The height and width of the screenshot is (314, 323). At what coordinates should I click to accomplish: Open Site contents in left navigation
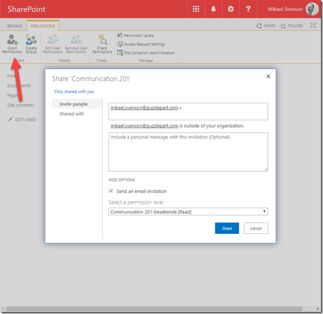[21, 105]
